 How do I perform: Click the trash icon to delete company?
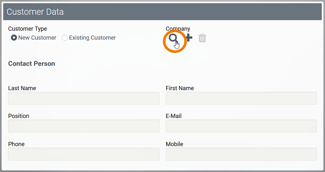[202, 38]
